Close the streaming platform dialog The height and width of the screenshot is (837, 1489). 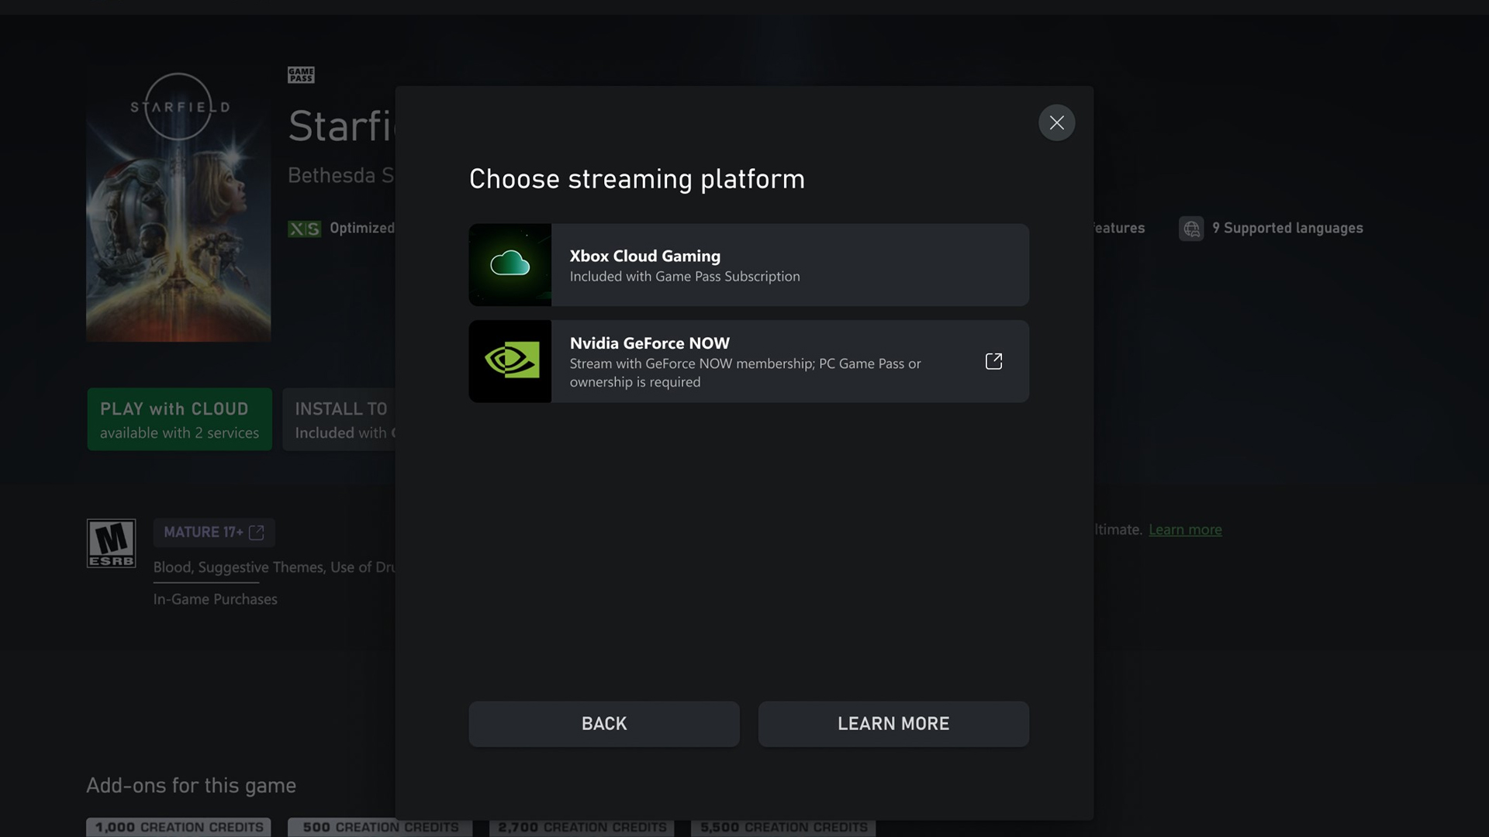(1056, 122)
